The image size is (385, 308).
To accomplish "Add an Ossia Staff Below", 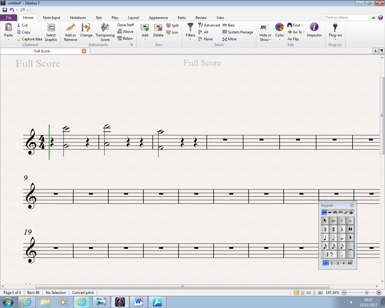I will (125, 38).
